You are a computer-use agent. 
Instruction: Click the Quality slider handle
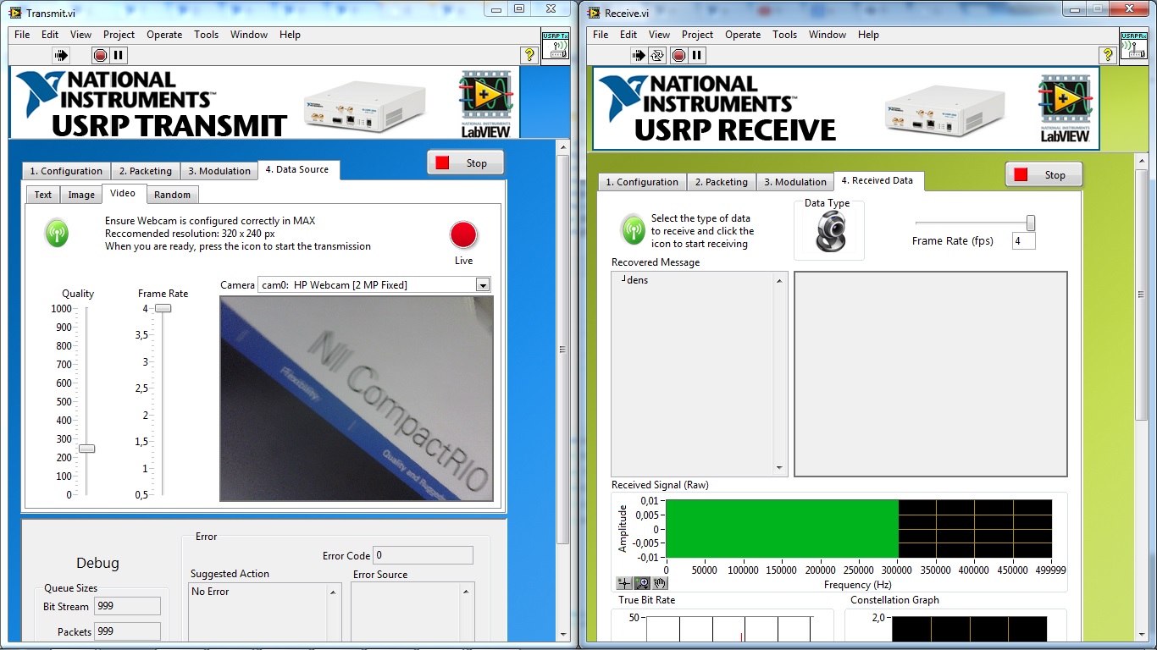pyautogui.click(x=86, y=449)
